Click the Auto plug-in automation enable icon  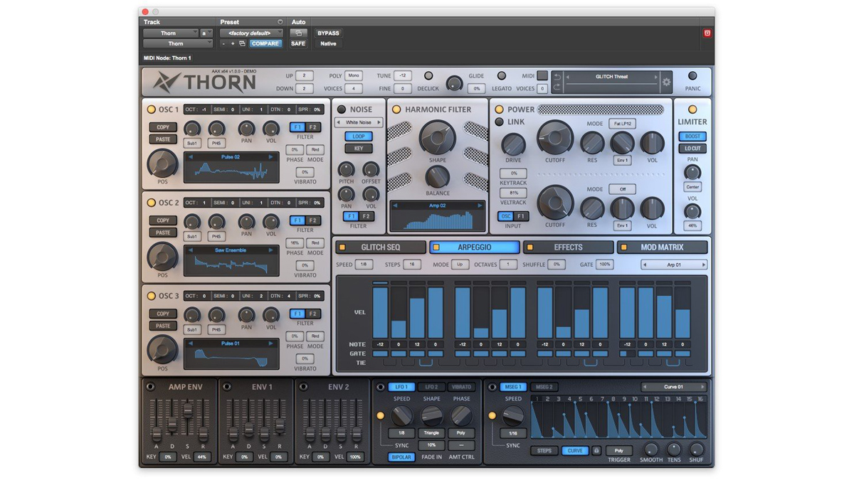298,33
